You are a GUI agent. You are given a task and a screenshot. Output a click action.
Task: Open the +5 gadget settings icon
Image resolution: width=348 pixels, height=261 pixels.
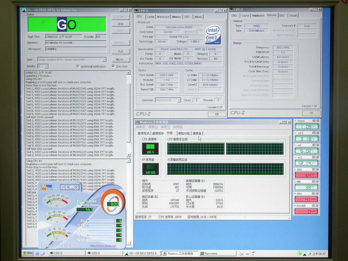tap(314, 145)
